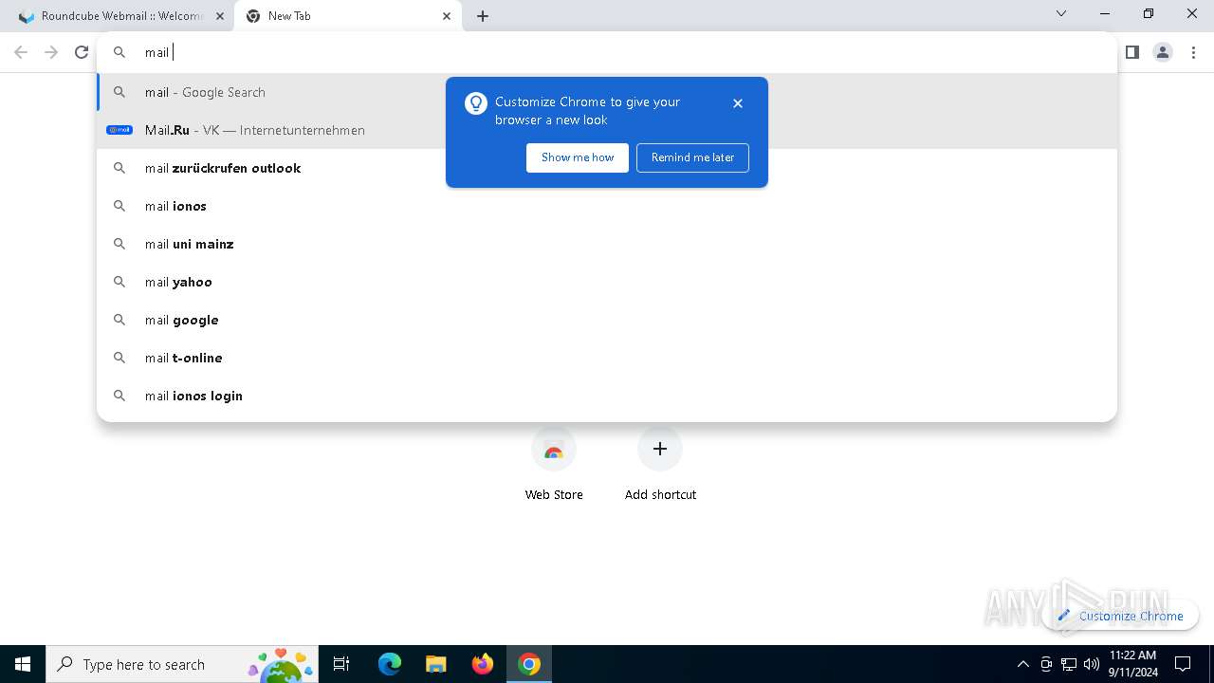This screenshot has height=683, width=1214.
Task: Click the address bar containing "mail"
Action: (607, 52)
